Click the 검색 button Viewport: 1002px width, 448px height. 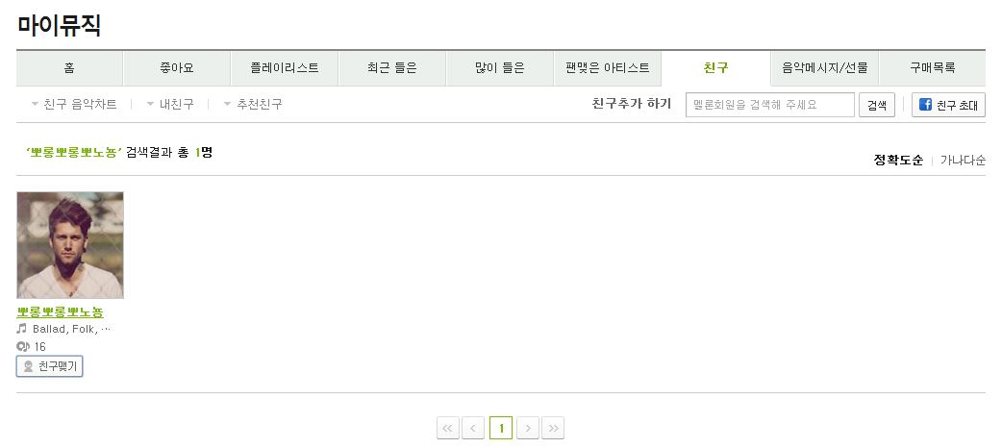point(877,105)
